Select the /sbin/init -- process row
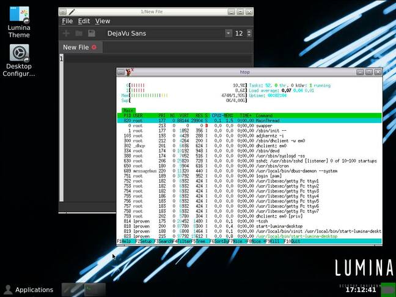 [249, 131]
